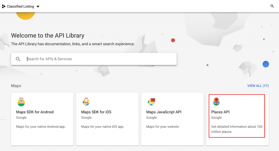
Task: Click the Maps JavaScript API icon
Action: pos(151,102)
